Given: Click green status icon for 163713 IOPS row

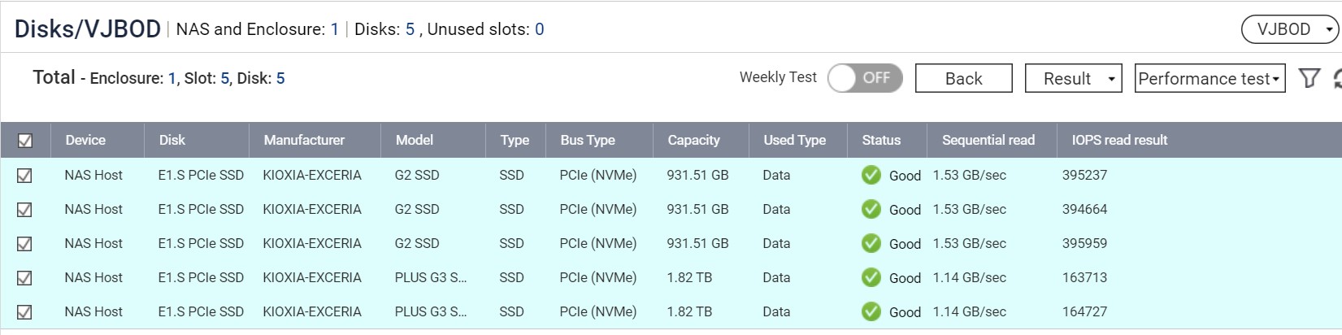Looking at the screenshot, I should point(871,277).
